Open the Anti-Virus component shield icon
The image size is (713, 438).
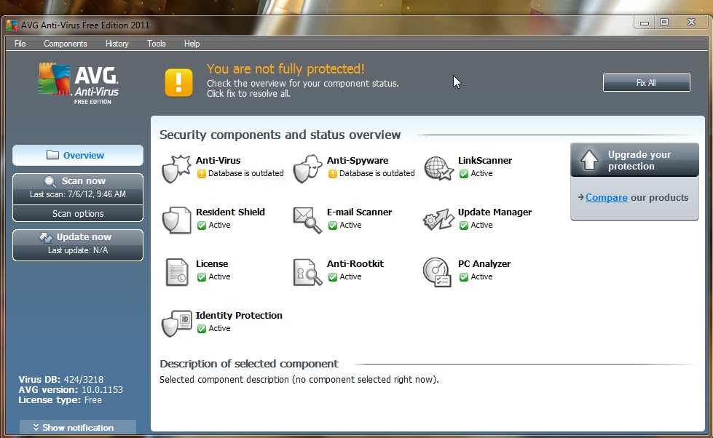click(x=176, y=169)
